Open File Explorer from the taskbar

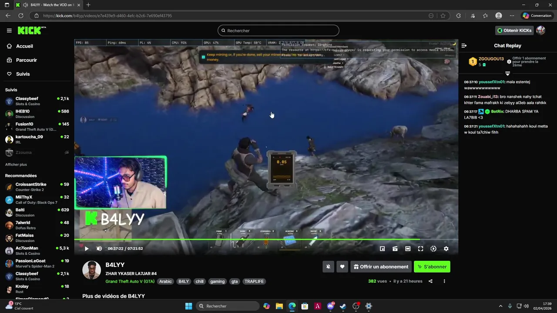point(279,306)
